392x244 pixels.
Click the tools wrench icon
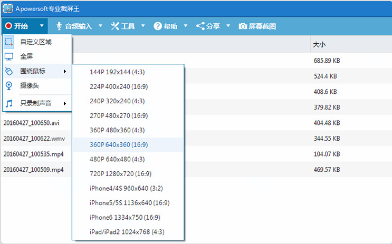(x=115, y=26)
